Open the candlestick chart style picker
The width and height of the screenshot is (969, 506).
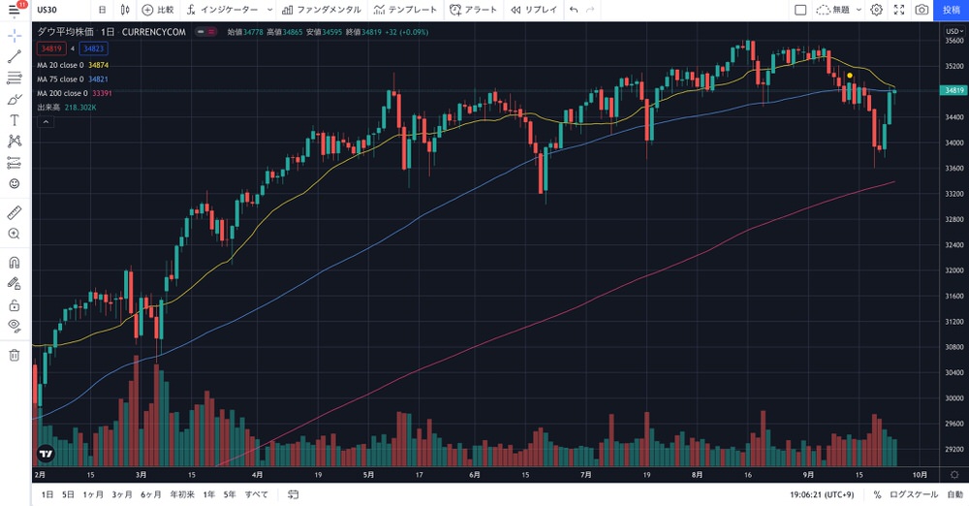(x=125, y=10)
